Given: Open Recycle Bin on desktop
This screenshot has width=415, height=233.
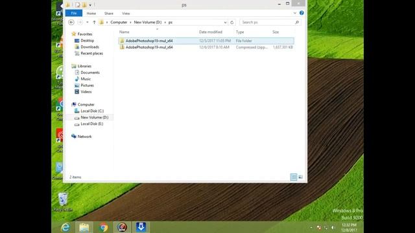Looking at the screenshot, I should click(x=63, y=202).
